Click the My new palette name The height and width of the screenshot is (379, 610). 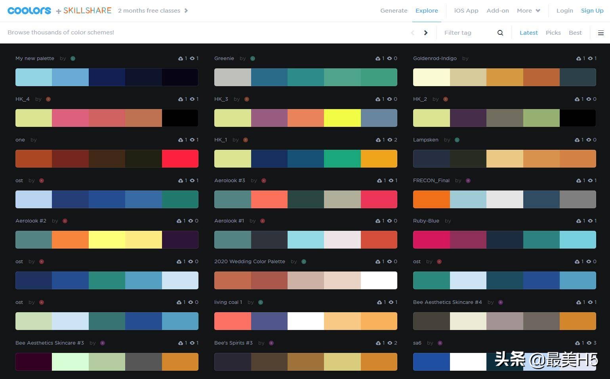(x=35, y=58)
